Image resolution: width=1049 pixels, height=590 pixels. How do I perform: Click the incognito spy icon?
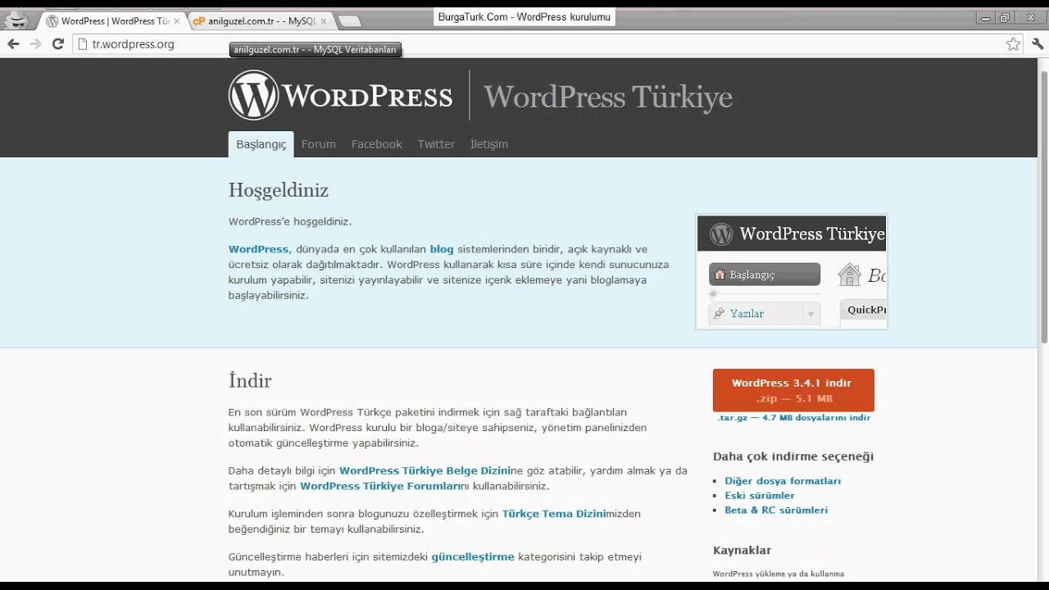click(x=16, y=21)
